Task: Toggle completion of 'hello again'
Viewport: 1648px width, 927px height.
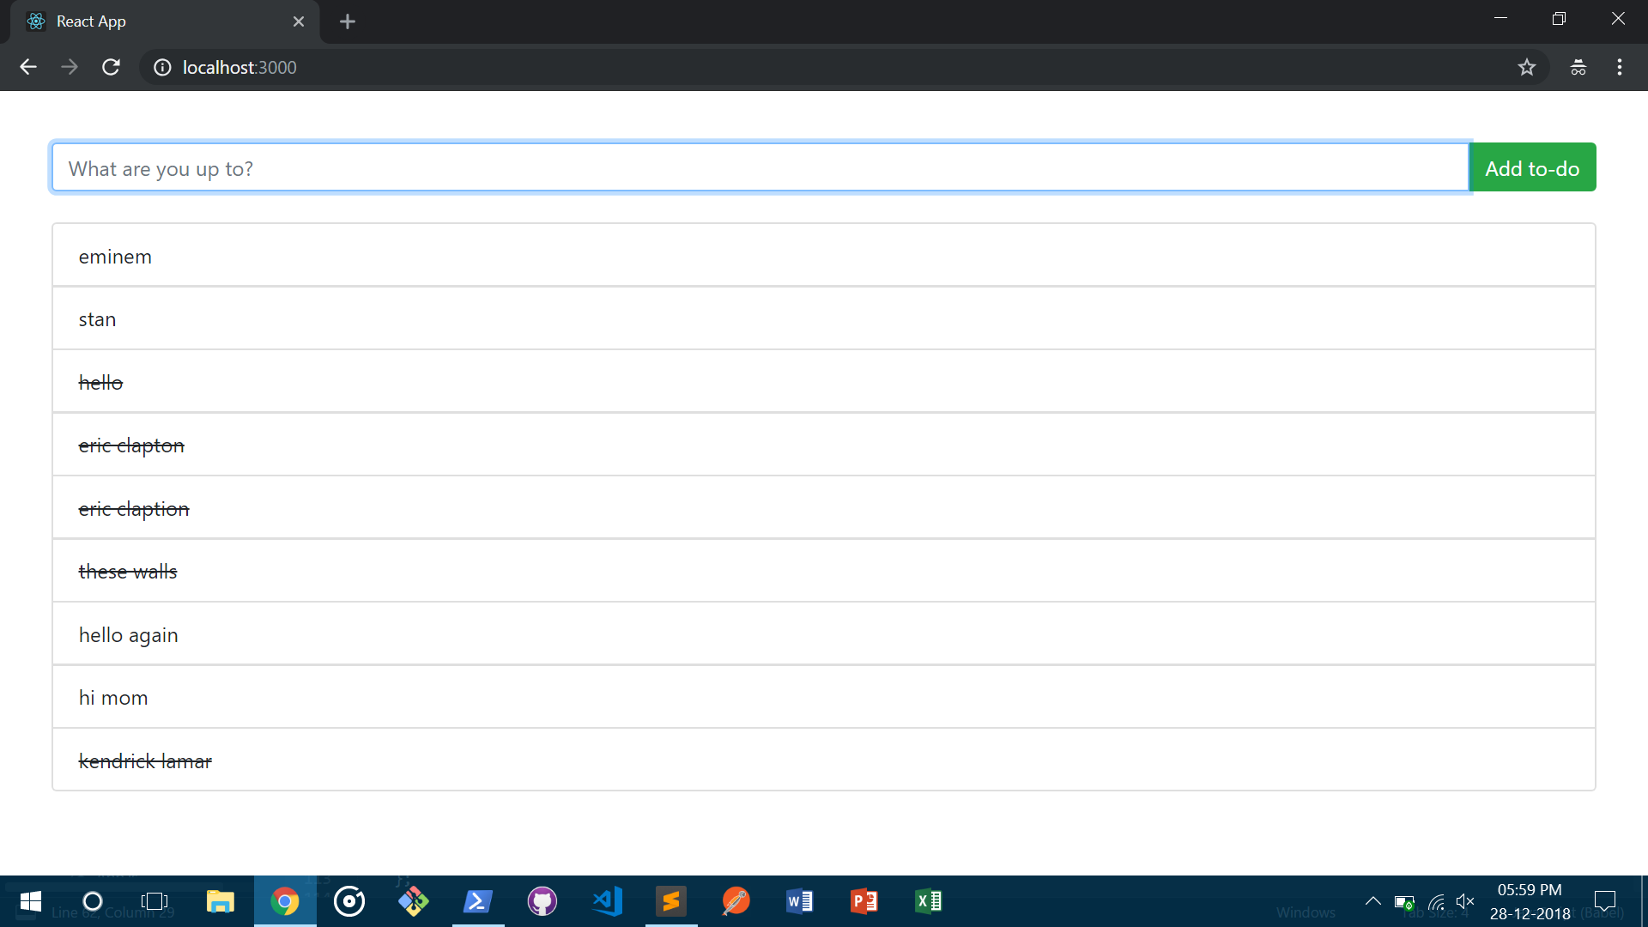Action: pyautogui.click(x=129, y=635)
